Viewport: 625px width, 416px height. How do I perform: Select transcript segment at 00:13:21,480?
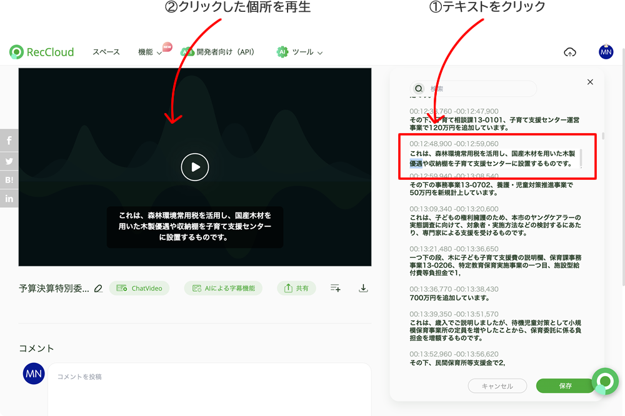494,261
